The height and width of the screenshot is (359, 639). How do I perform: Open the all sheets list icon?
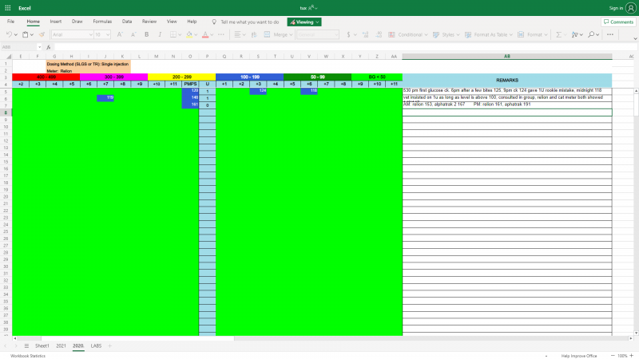[x=26, y=345]
